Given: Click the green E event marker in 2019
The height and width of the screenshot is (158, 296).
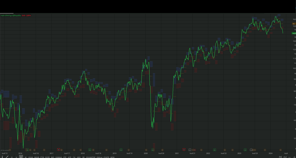Looking at the screenshot, I should coord(121,150).
